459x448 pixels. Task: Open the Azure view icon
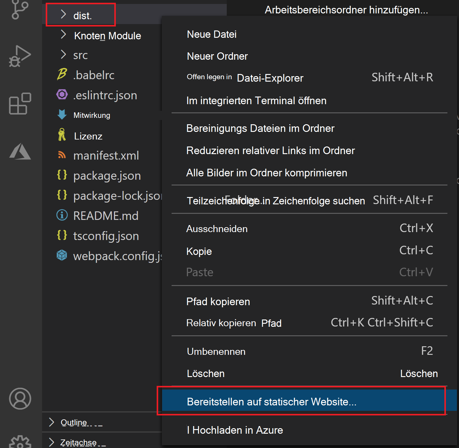pos(20,151)
